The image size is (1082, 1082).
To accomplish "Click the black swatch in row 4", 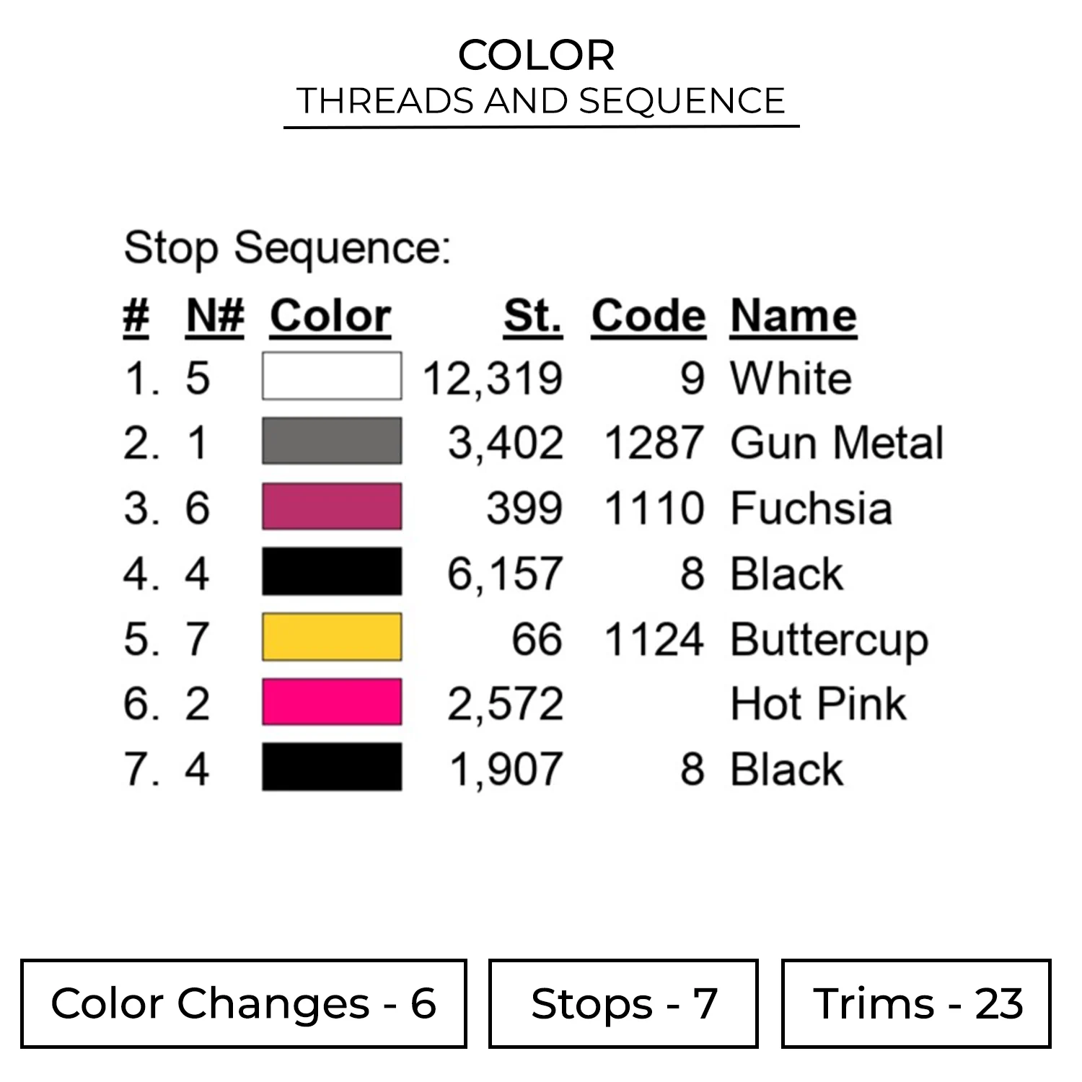I will (x=331, y=572).
